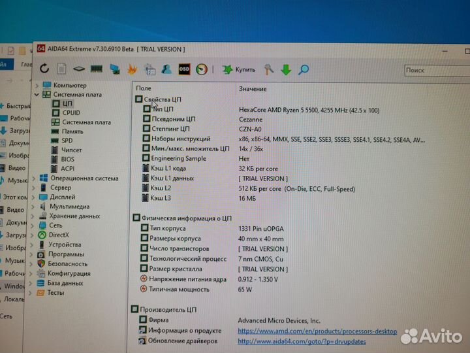Click the Безопасность shield icon
Screen dimensions: 470x353
41,264
